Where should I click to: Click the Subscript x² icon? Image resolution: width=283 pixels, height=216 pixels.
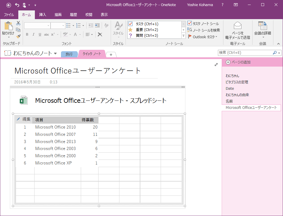(x=53, y=34)
